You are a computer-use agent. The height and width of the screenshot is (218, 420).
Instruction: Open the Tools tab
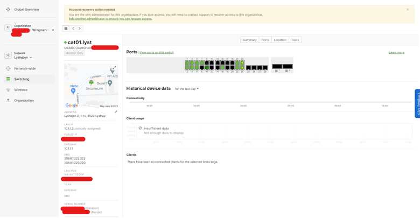295,40
